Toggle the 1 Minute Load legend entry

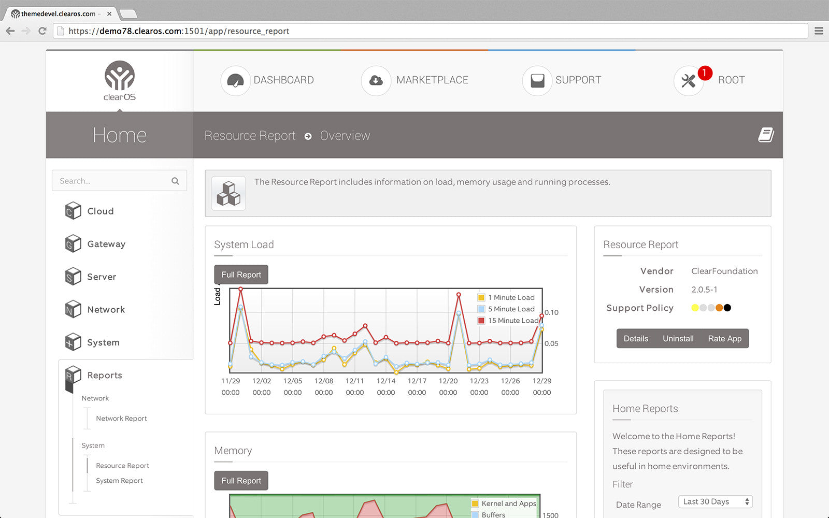coord(507,297)
